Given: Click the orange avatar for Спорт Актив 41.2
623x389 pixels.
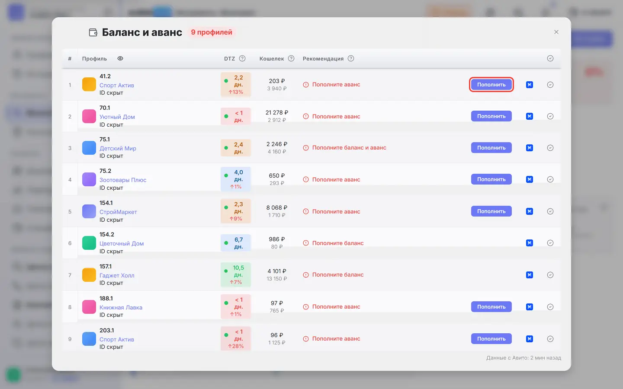Looking at the screenshot, I should (89, 84).
